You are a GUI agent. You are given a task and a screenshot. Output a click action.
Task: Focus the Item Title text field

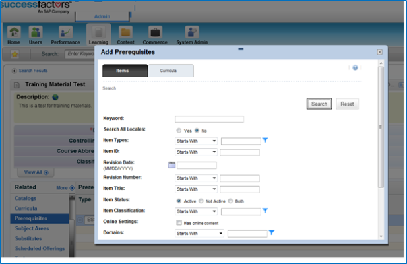click(239, 189)
